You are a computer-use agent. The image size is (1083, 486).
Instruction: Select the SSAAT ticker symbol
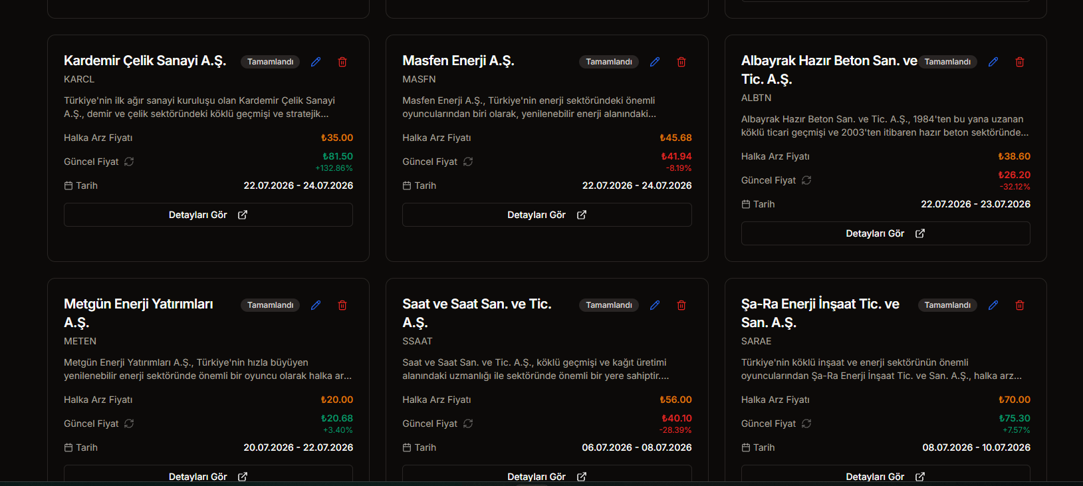[x=418, y=341]
